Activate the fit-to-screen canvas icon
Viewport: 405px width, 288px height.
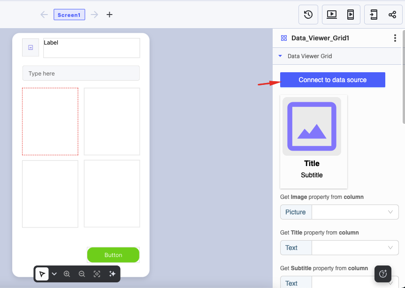(x=97, y=273)
